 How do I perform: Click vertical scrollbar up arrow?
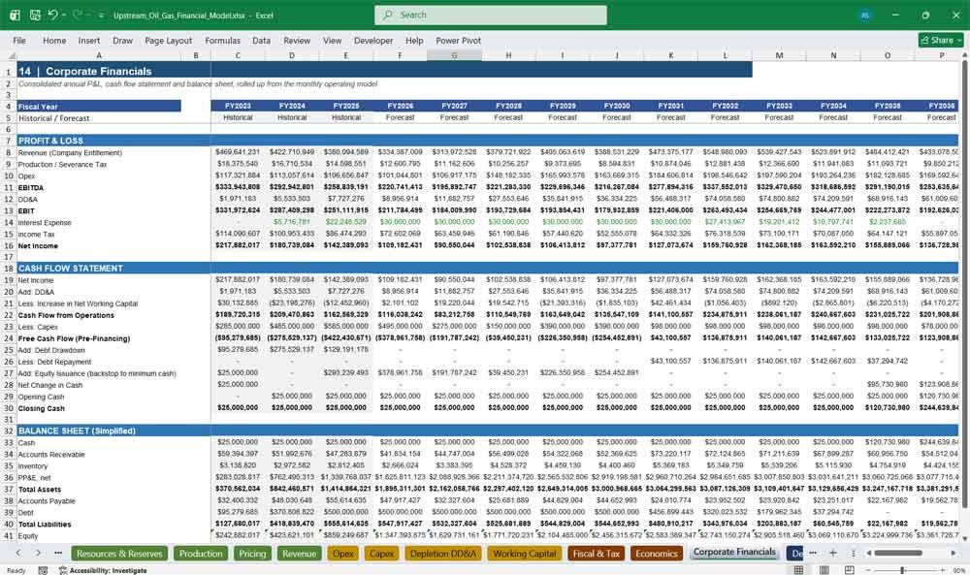(x=964, y=55)
